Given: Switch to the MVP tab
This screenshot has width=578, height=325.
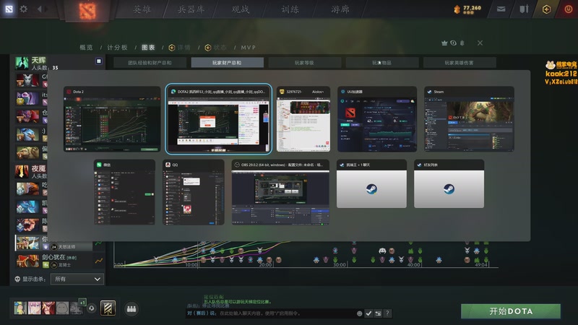Looking at the screenshot, I should (x=248, y=48).
